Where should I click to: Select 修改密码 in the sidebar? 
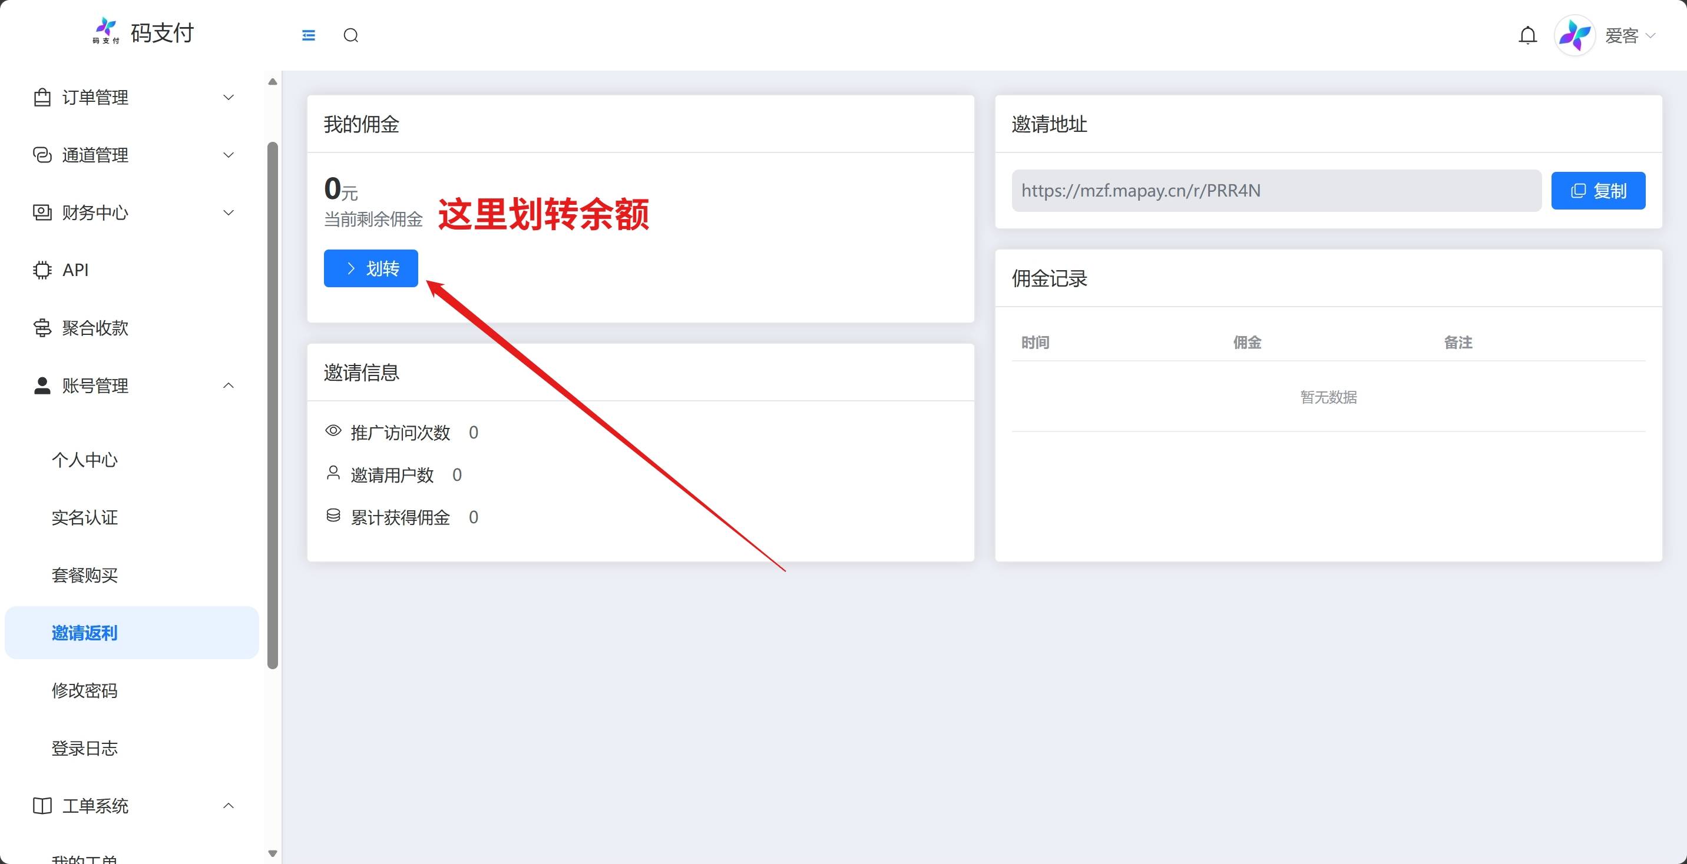click(84, 690)
